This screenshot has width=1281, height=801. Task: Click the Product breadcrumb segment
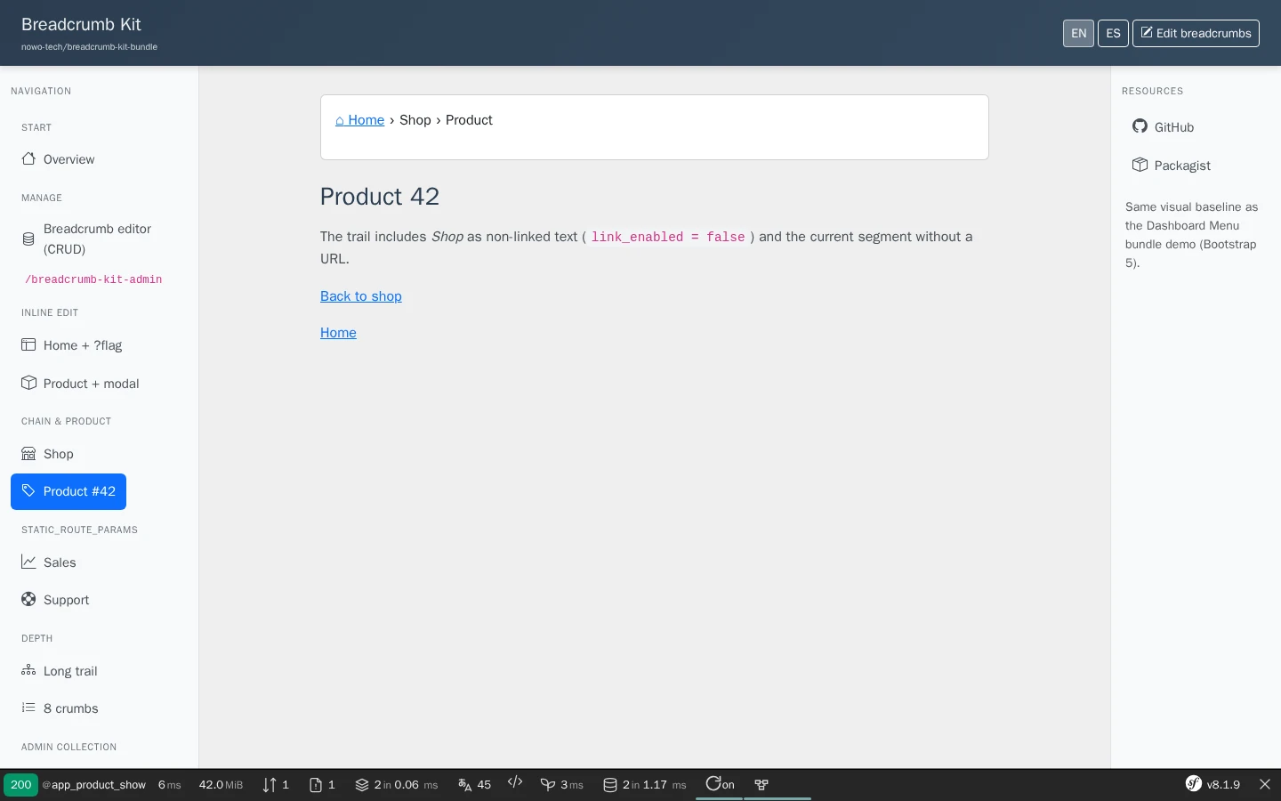pos(469,120)
